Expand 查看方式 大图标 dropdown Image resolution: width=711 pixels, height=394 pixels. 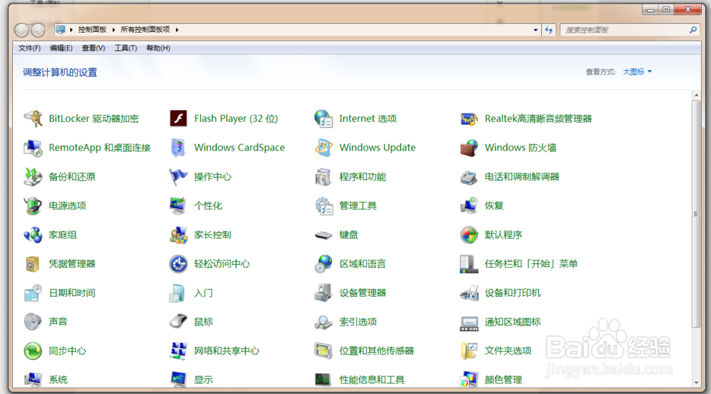point(637,72)
